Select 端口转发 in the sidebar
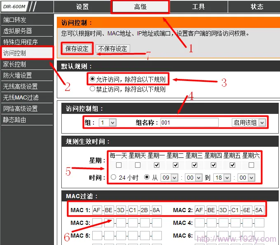Image resolution: width=280 pixels, height=245 pixels. pyautogui.click(x=15, y=20)
